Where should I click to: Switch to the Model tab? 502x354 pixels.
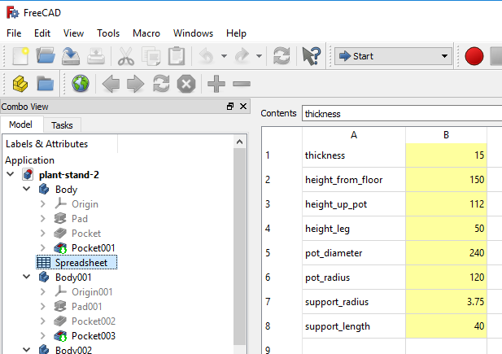pyautogui.click(x=21, y=125)
